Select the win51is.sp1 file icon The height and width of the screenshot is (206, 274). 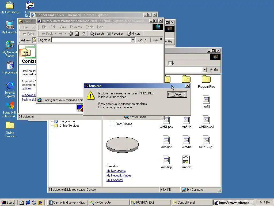206,142
